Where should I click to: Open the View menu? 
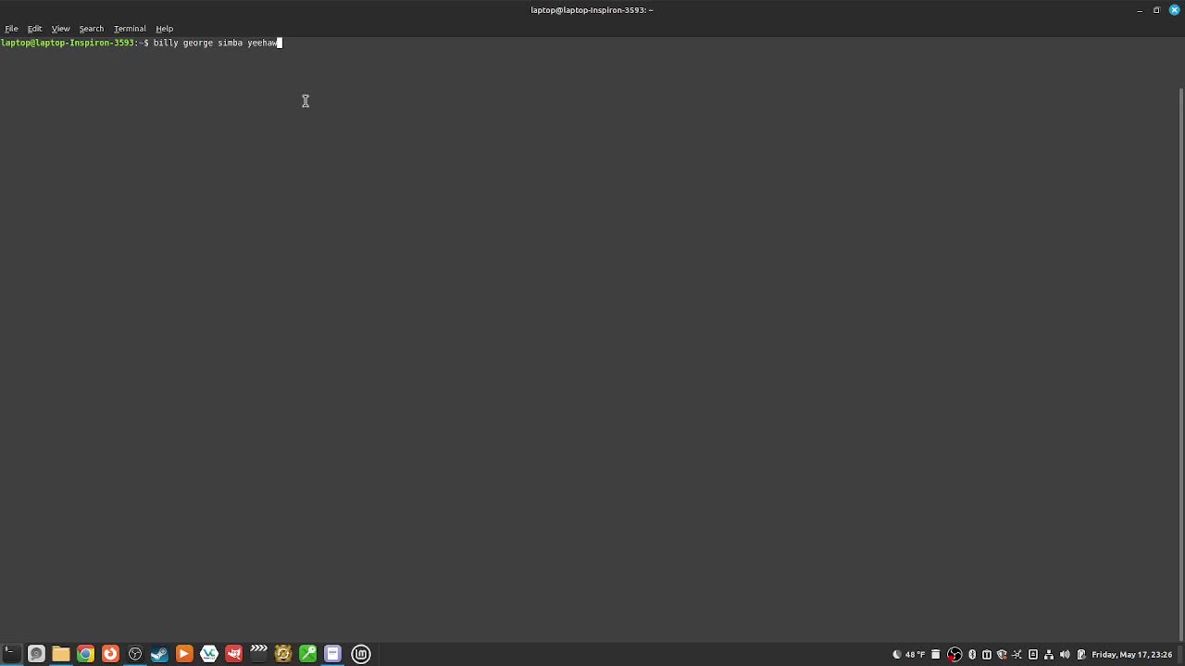(60, 29)
